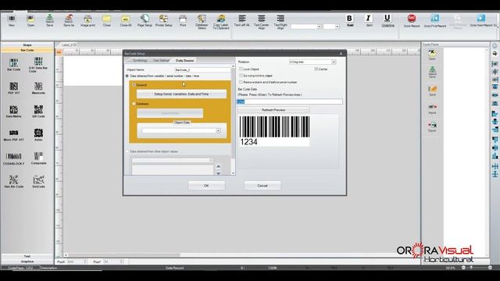Open Printer Setup from the toolbar

[163, 20]
